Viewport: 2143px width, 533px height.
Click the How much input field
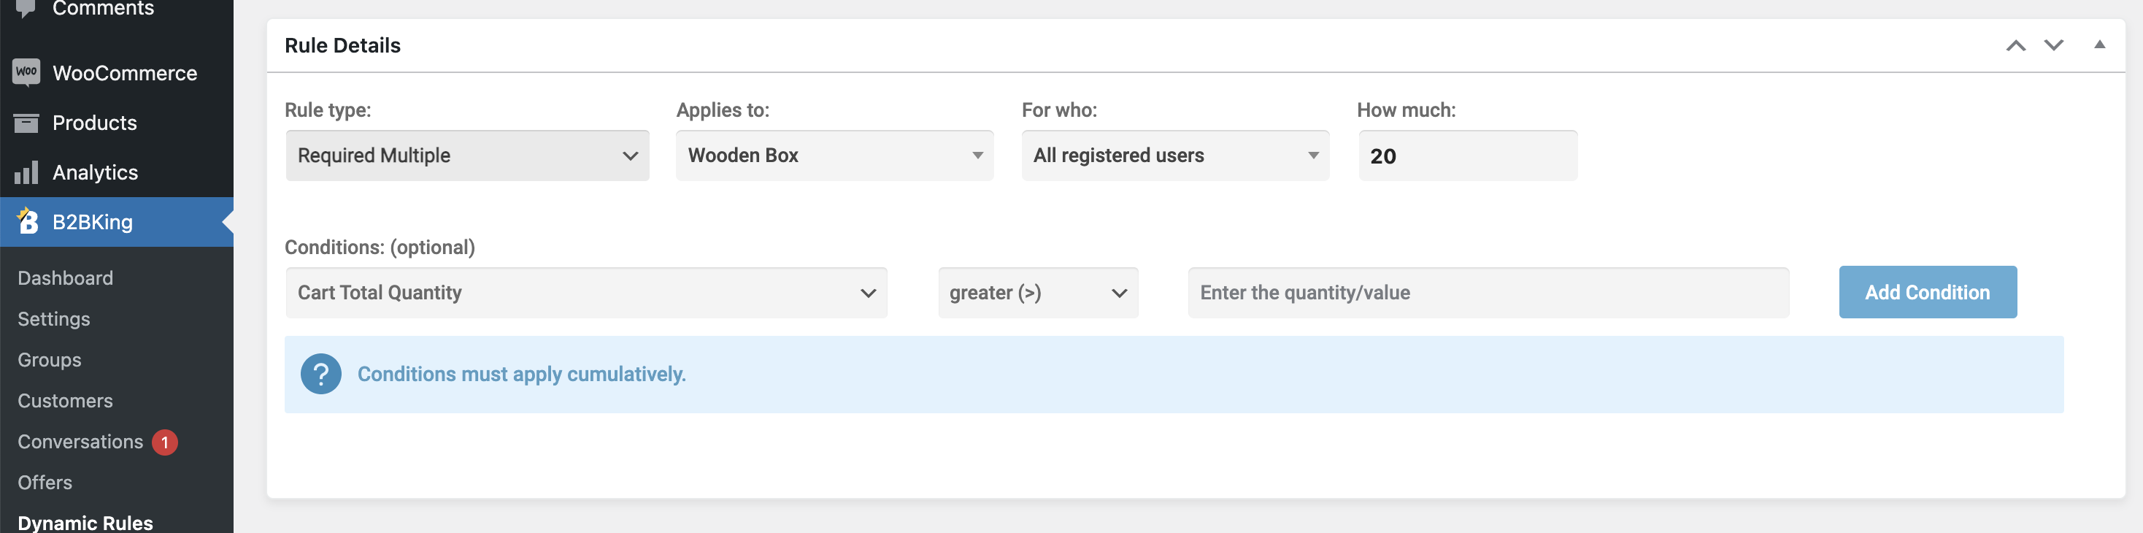tap(1468, 156)
